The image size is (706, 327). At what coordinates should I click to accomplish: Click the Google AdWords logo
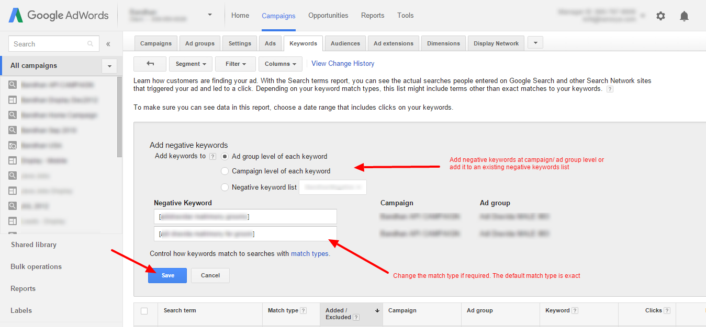coord(58,15)
